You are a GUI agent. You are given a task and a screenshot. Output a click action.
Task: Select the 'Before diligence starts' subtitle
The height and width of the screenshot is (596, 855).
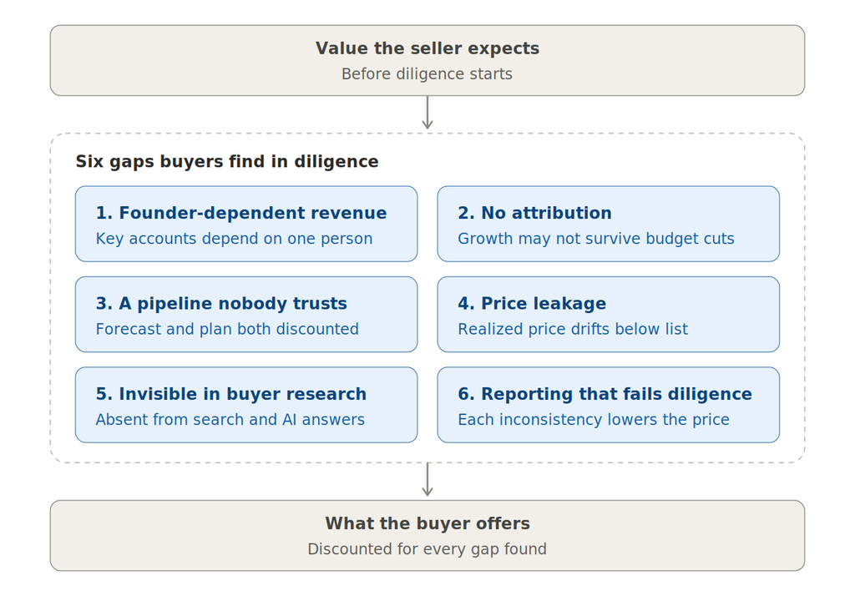(x=427, y=74)
